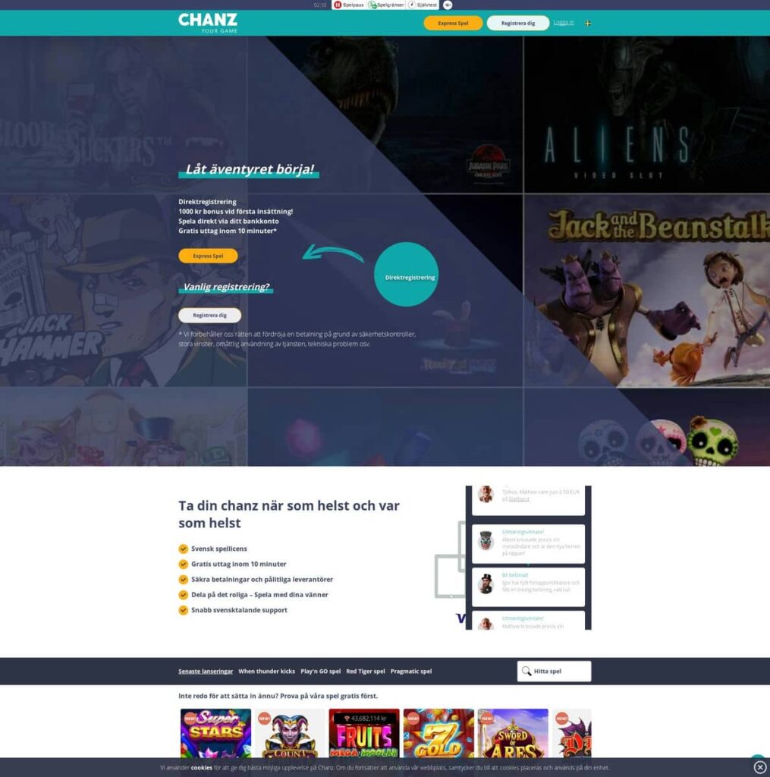Click the skull mask avatar in feed
The height and width of the screenshot is (777, 770).
[x=486, y=540]
